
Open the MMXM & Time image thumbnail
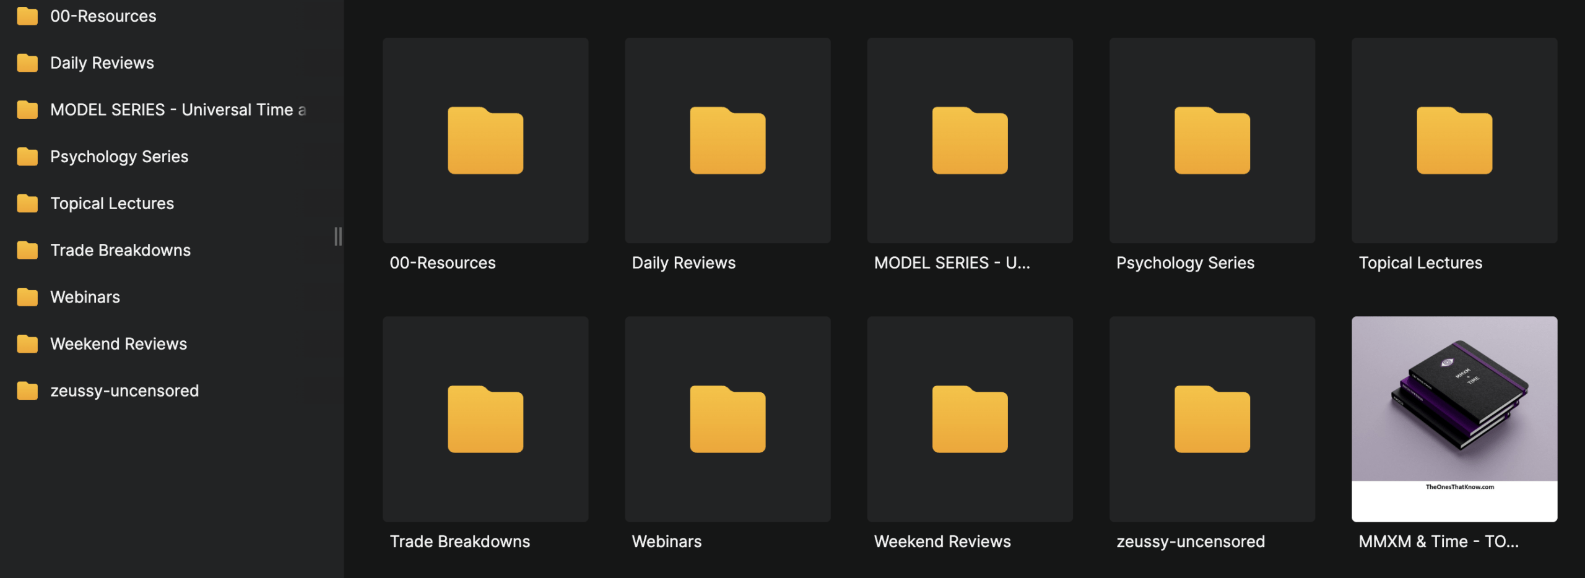(1454, 419)
